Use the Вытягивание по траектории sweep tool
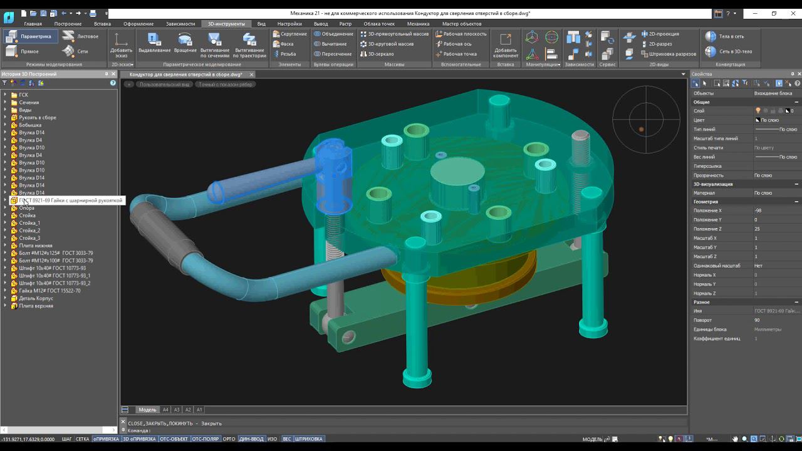 tap(249, 44)
